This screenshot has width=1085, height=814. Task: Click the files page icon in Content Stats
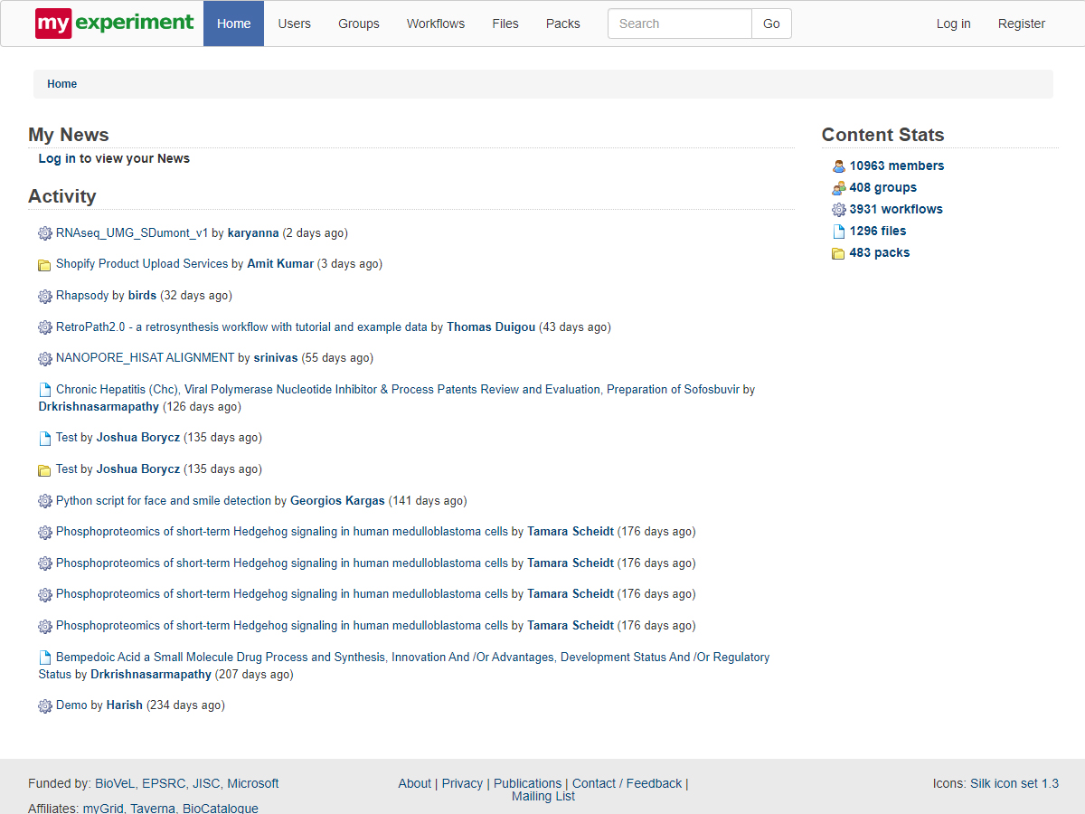pos(838,232)
